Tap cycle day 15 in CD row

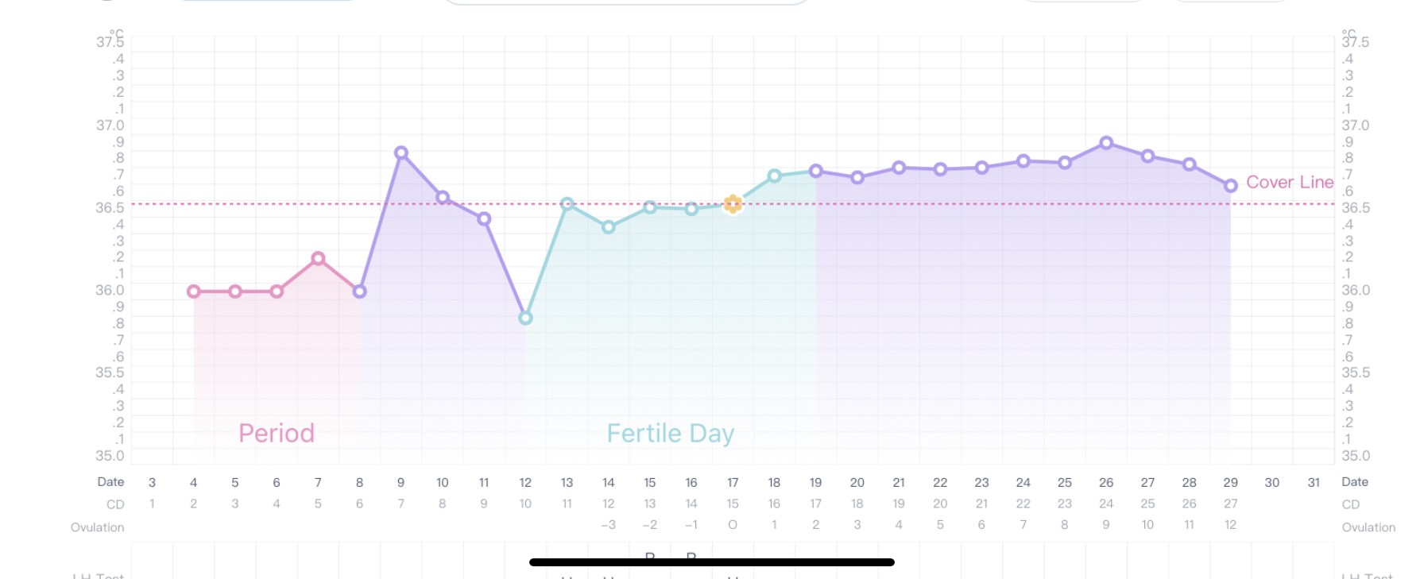pyautogui.click(x=733, y=504)
